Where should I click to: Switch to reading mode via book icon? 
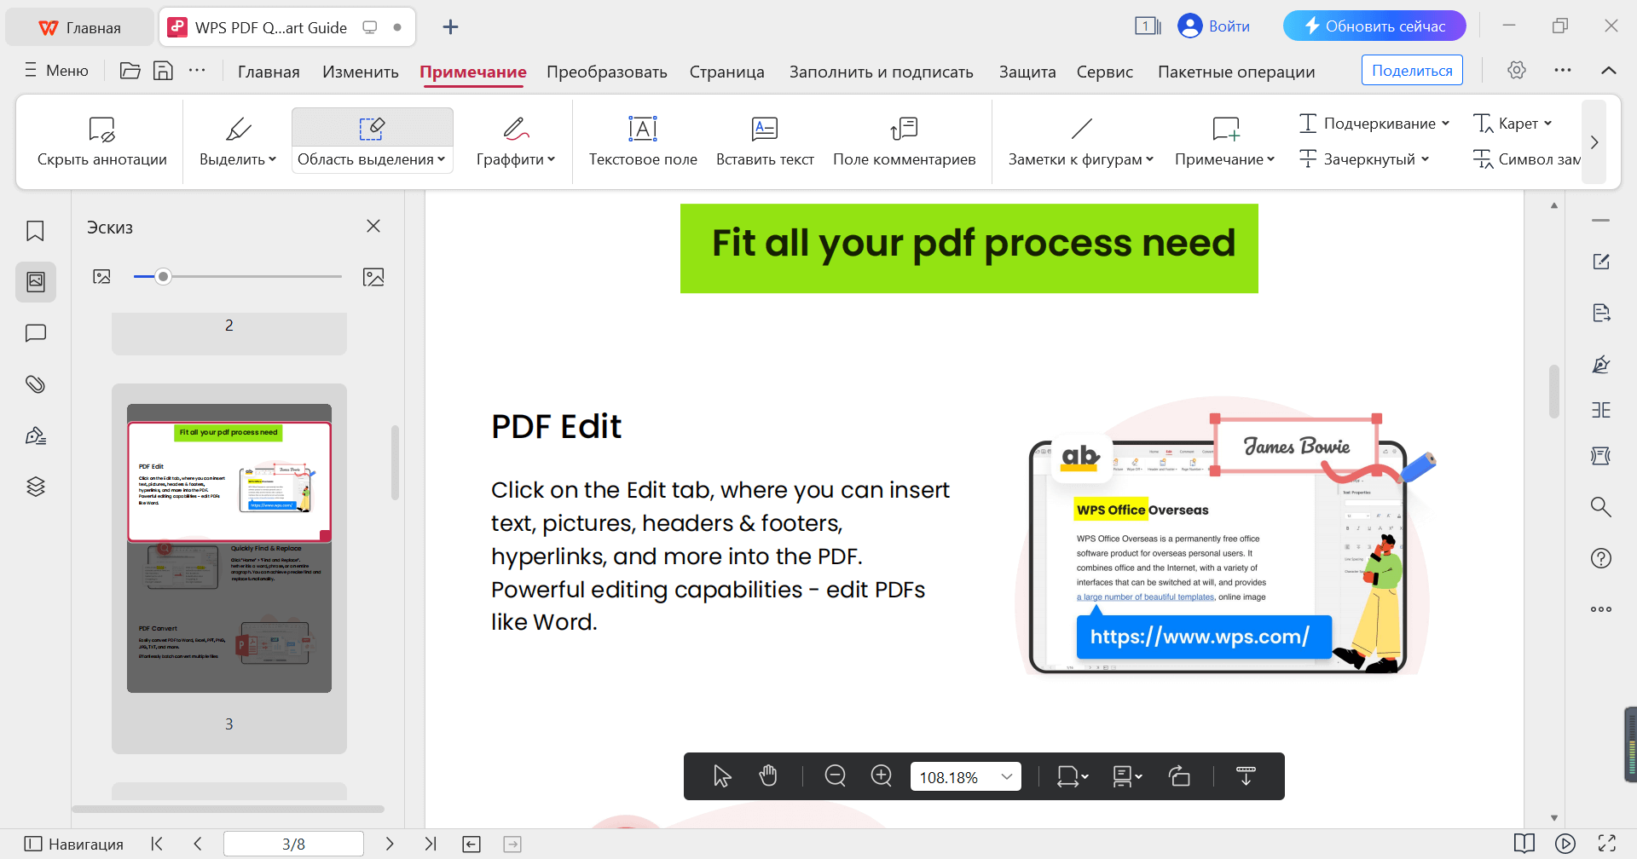pos(1525,844)
